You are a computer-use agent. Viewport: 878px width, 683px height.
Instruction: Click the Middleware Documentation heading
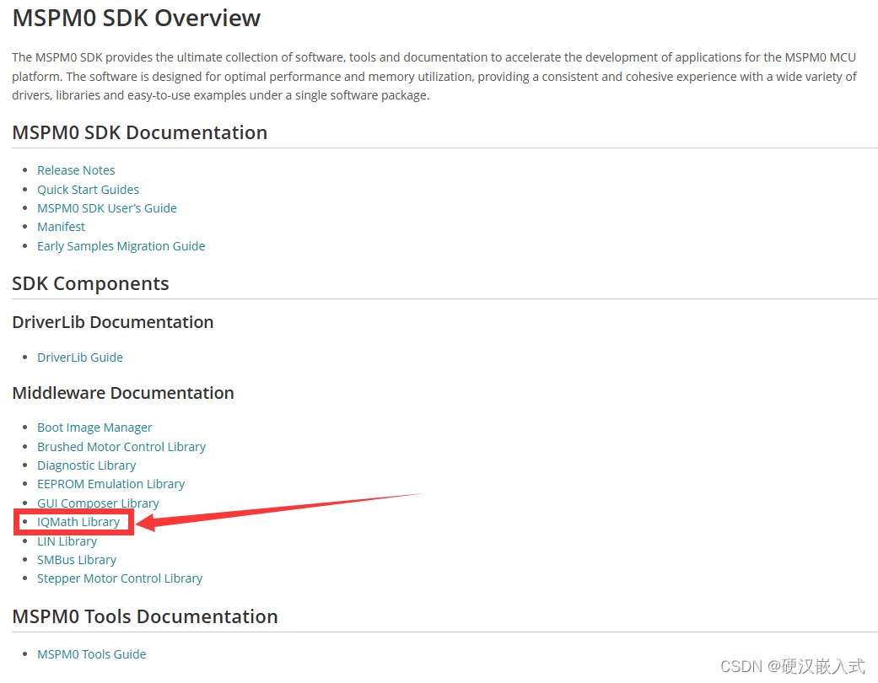[x=123, y=393]
